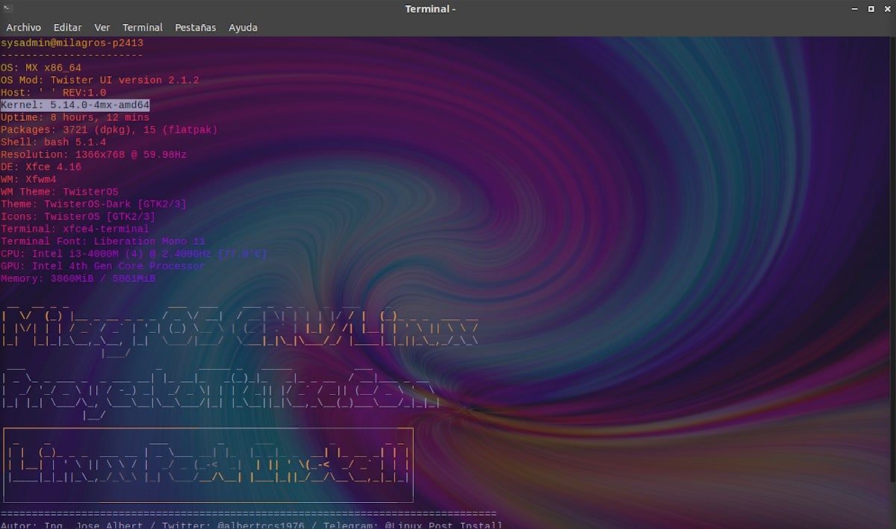This screenshot has width=896, height=529.
Task: Click the Shell: bash 5.1.4 line
Action: click(54, 142)
